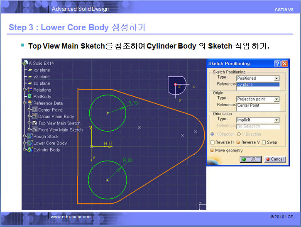Click the R 20 radius dimension label

128,160
